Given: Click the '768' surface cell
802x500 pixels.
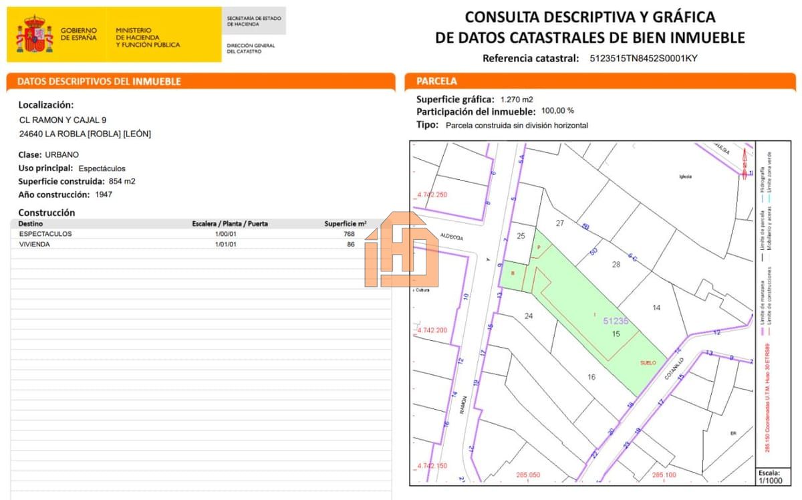Looking at the screenshot, I should tap(349, 234).
